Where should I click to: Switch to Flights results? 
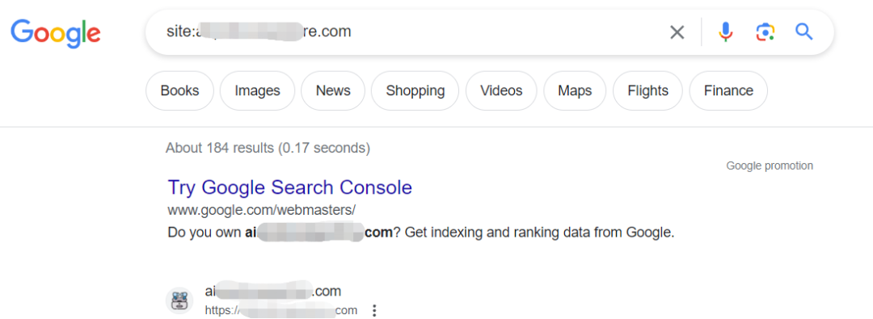coord(647,90)
